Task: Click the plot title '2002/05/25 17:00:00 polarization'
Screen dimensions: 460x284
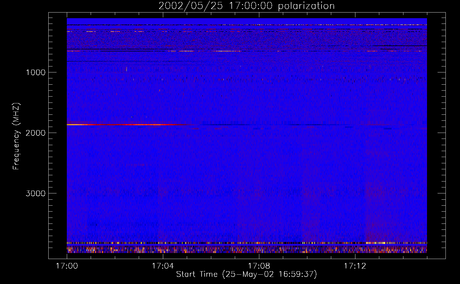Action: point(246,6)
